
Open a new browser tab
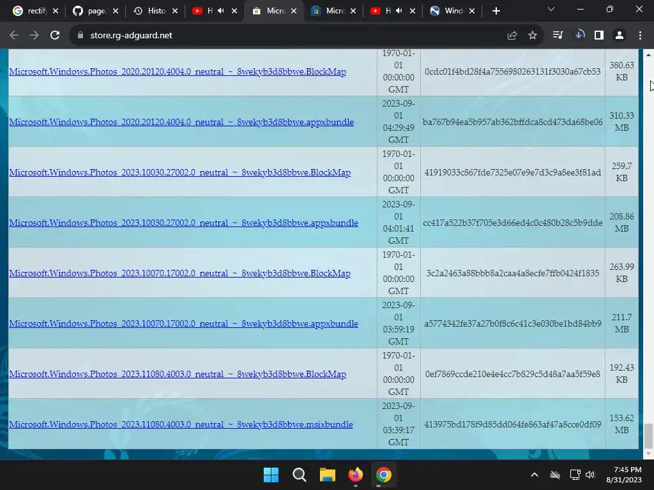click(496, 11)
